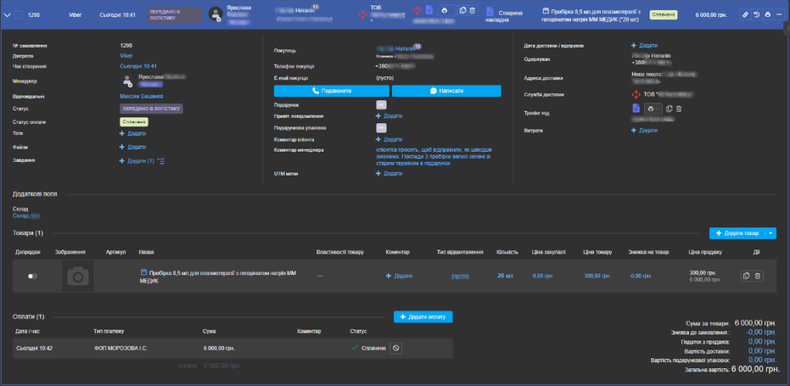Click the link icon in the header

coord(744,15)
